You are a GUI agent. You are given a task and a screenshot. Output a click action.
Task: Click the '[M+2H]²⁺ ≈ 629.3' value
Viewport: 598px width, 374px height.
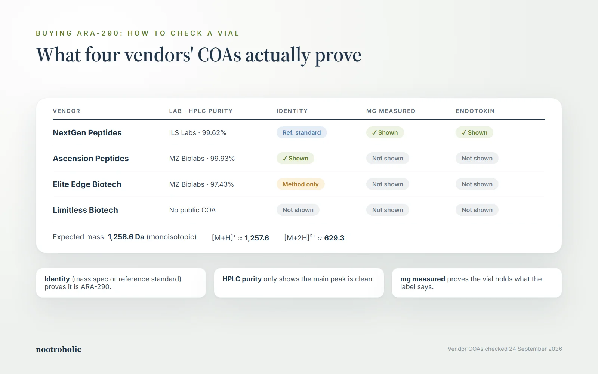pos(314,238)
